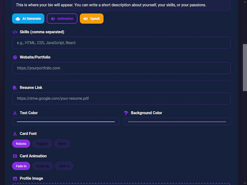The image size is (247, 185).
Task: Select the Roboto font pill
Action: (x=21, y=143)
